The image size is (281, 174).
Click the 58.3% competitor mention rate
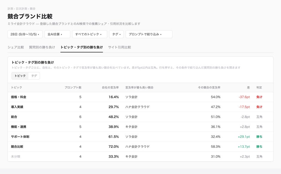(x=216, y=147)
